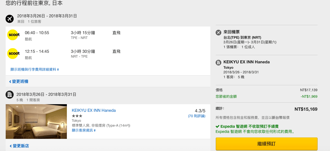330x151 pixels.
Task: Click the 06:40 - 10:55 flight time
Action: click(37, 33)
